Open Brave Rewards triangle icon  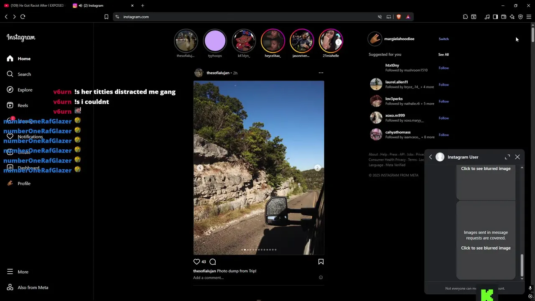[408, 17]
